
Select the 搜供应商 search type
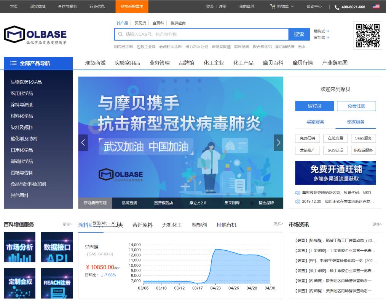click(178, 23)
